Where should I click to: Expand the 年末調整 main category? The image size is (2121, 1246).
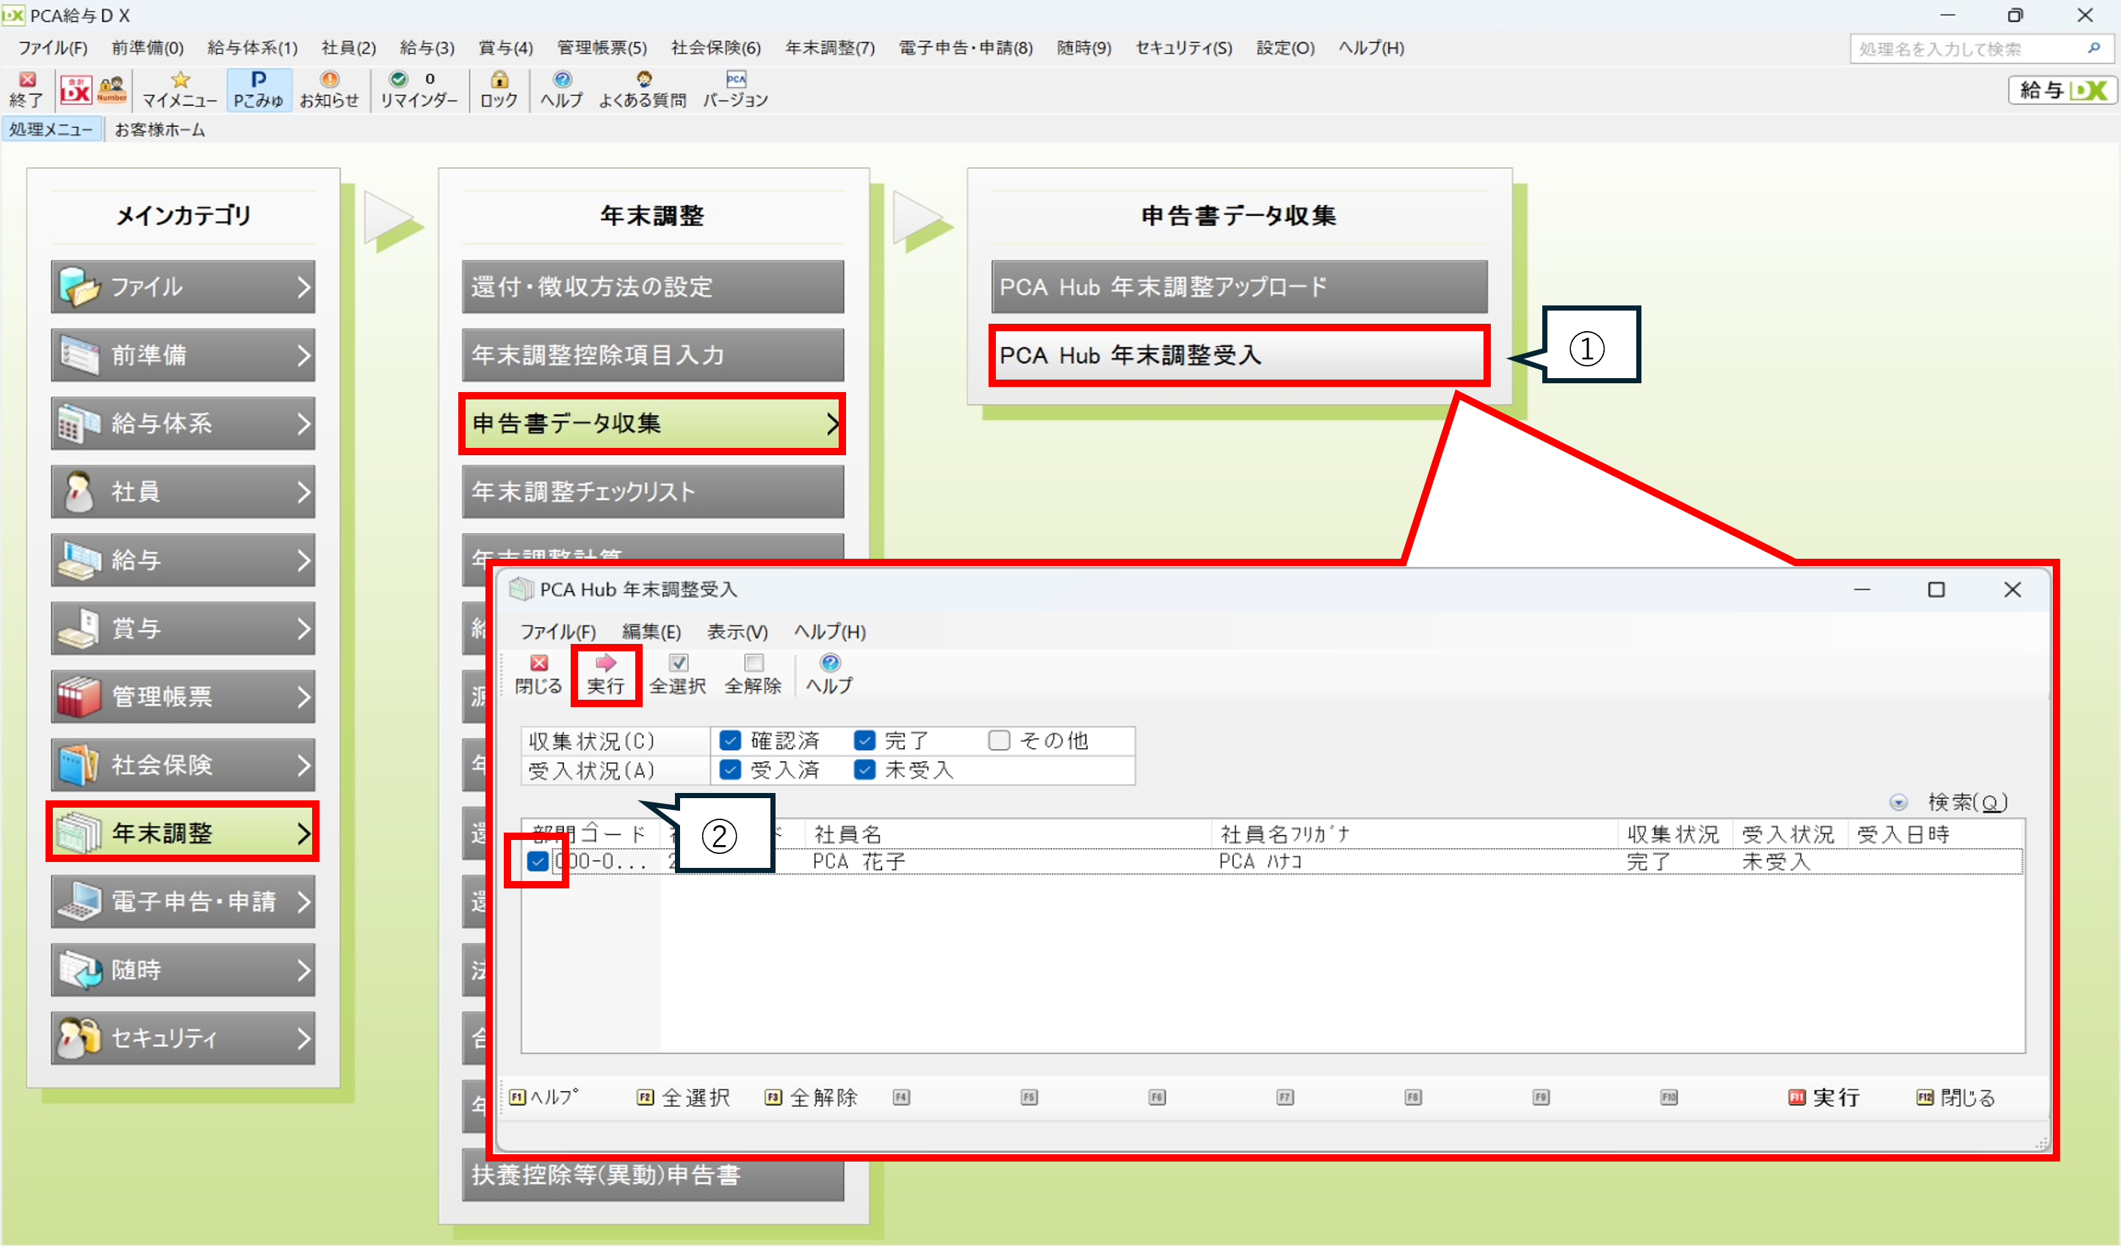183,833
